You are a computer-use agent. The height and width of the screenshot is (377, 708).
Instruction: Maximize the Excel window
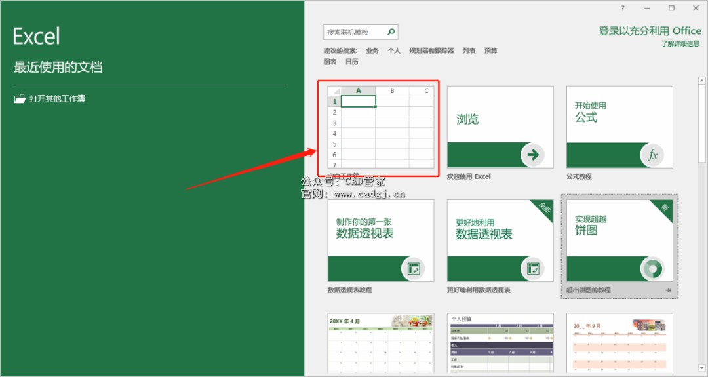coord(671,8)
